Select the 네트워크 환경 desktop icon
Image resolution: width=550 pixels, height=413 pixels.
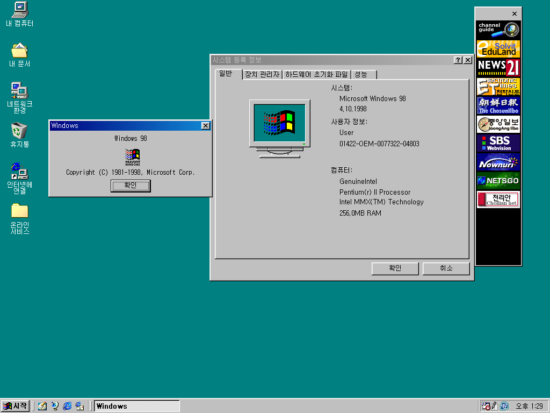(20, 97)
